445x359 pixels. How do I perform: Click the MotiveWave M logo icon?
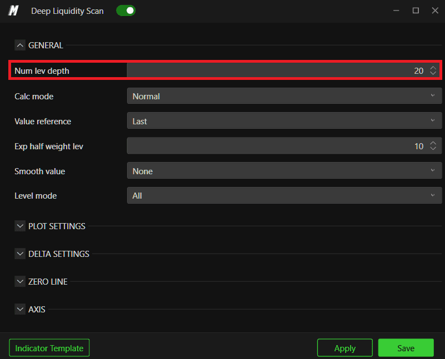13,11
